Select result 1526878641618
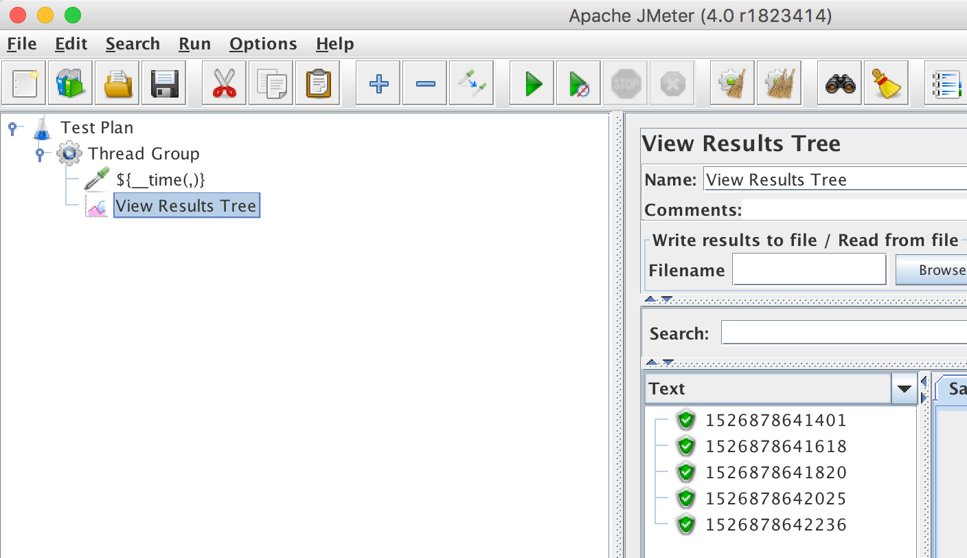 coord(776,446)
